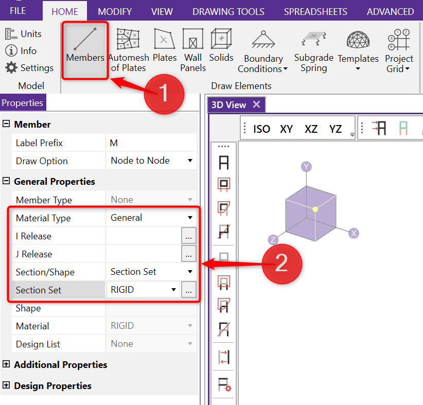
Task: Switch view to XY plane
Action: pyautogui.click(x=286, y=129)
